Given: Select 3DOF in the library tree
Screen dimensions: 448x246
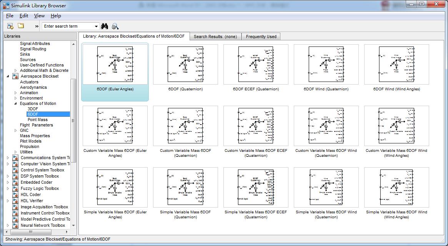Looking at the screenshot, I should coord(33,109).
